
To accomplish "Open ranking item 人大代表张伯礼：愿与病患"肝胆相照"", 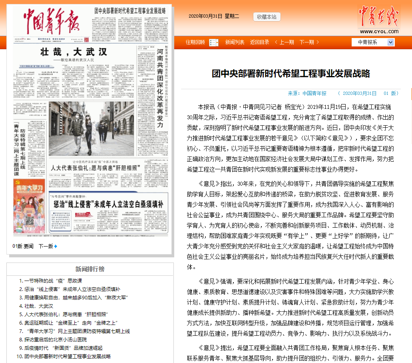I will tap(66, 315).
